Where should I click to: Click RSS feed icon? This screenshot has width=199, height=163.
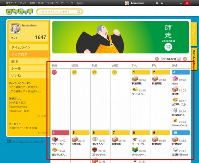[9, 141]
